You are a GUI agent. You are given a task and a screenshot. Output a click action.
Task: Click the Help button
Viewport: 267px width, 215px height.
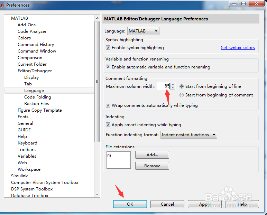click(x=242, y=204)
